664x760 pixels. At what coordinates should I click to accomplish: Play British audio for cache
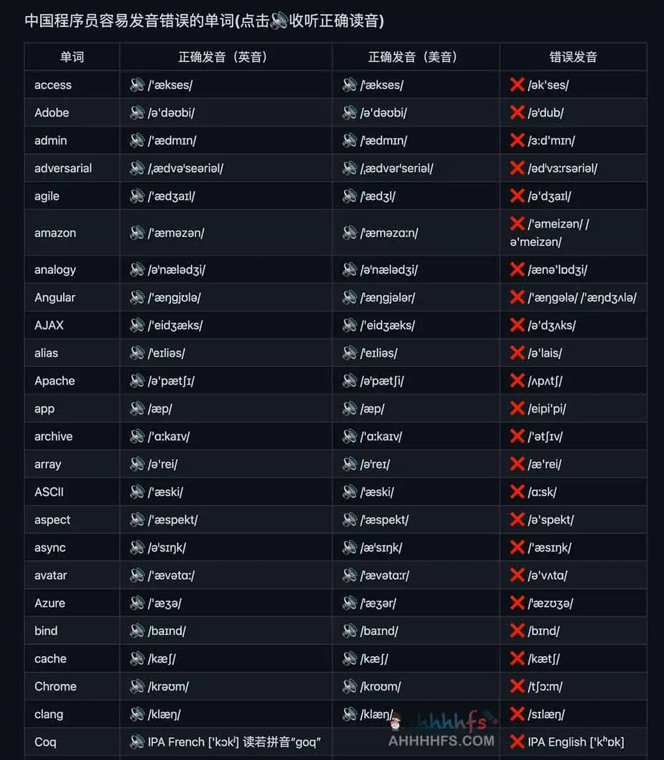pos(137,659)
